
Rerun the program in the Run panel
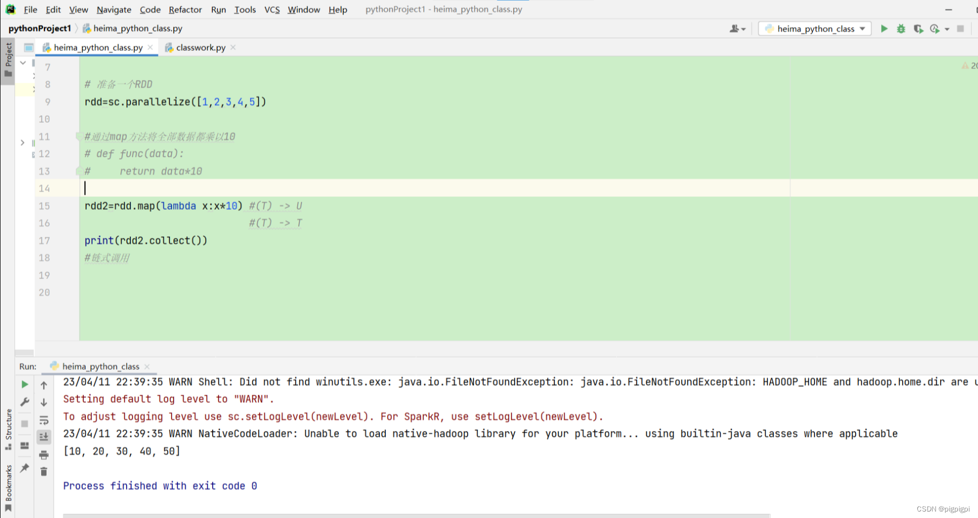[25, 384]
